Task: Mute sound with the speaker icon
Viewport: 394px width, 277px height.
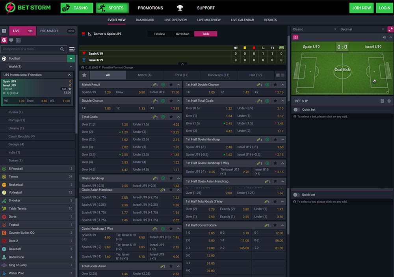Action: (384, 37)
